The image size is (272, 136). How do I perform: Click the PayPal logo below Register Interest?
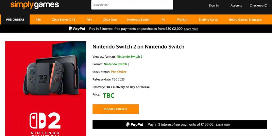point(135,124)
